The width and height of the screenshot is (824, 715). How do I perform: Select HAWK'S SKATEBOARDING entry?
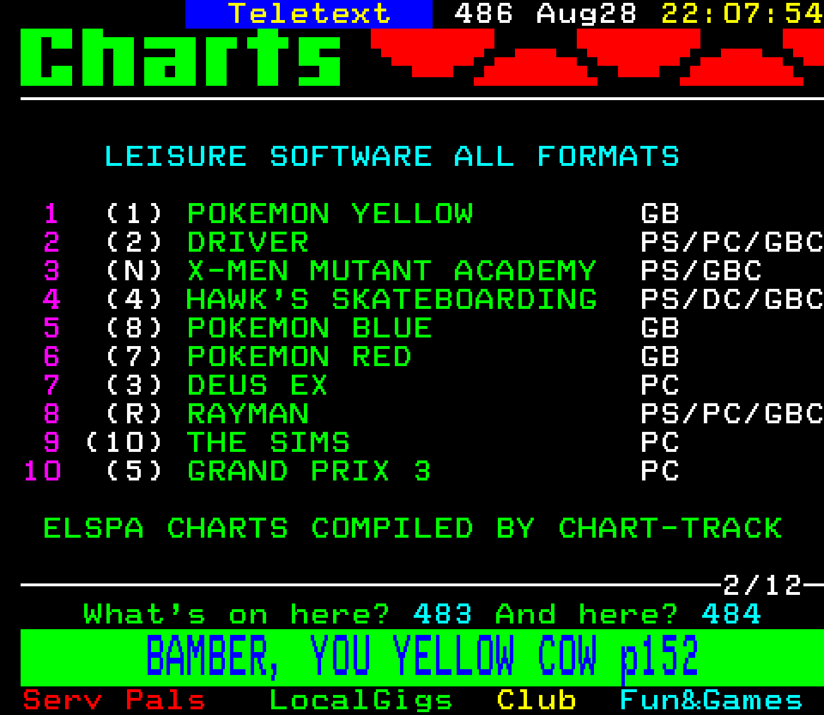coord(392,300)
